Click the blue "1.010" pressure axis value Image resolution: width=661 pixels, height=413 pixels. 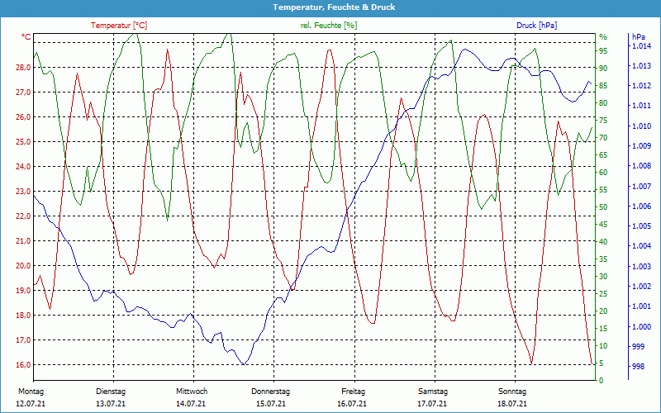[642, 126]
